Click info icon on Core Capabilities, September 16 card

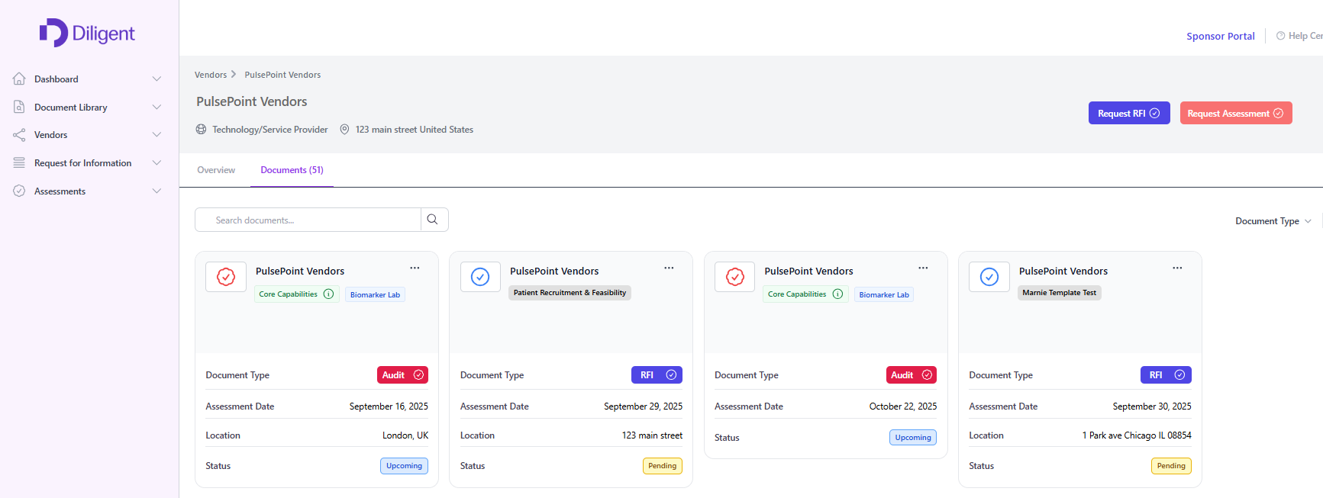(x=329, y=294)
